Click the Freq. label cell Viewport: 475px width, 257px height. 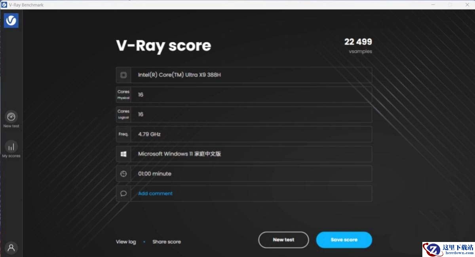123,134
